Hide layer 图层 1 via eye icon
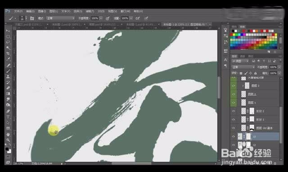This screenshot has width=288, height=172. [x=234, y=103]
